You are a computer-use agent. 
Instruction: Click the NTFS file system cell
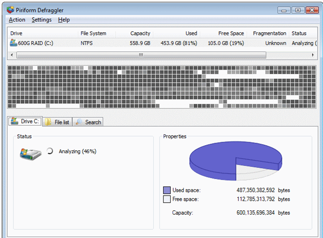tap(86, 43)
